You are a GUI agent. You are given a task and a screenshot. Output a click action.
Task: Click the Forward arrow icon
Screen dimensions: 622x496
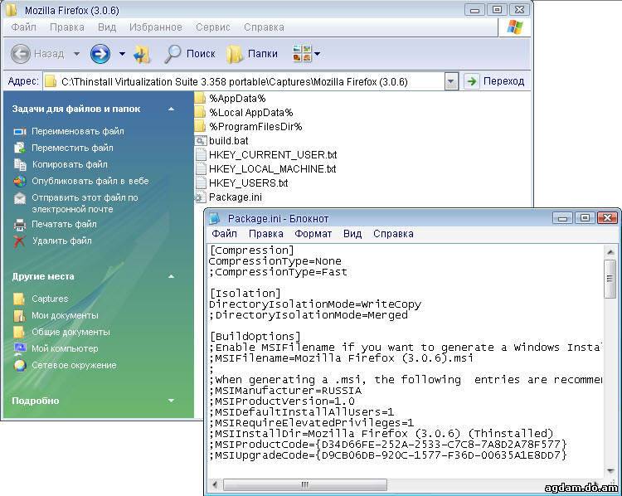pyautogui.click(x=100, y=54)
